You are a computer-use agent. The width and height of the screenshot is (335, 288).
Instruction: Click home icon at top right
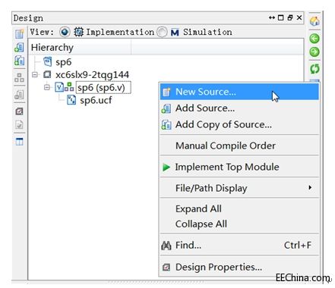[314, 21]
